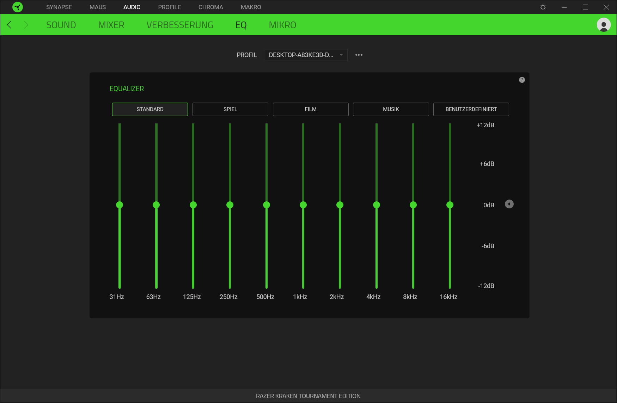Open the Makro menu
The width and height of the screenshot is (617, 403).
(251, 7)
